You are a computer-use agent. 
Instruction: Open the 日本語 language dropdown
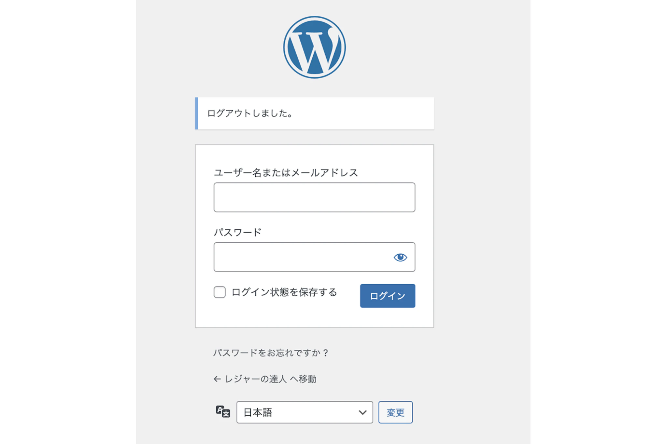click(x=305, y=412)
